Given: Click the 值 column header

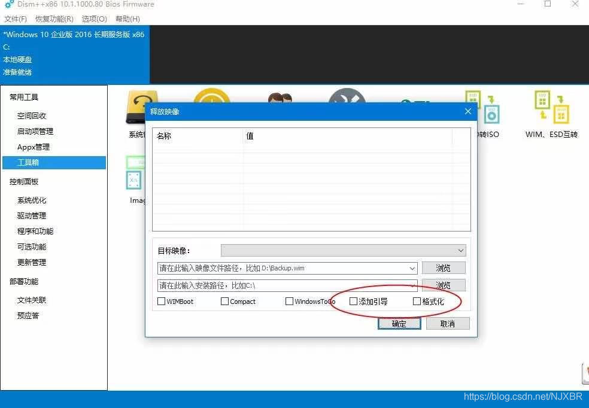Looking at the screenshot, I should (x=347, y=136).
